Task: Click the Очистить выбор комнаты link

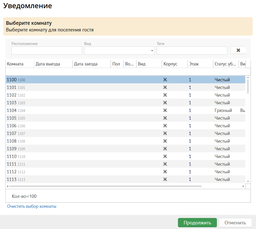Action: pyautogui.click(x=32, y=206)
